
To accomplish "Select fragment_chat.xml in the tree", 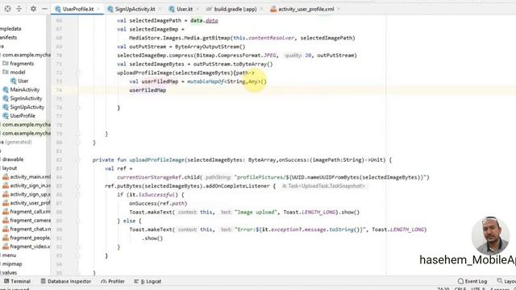I will [31, 229].
